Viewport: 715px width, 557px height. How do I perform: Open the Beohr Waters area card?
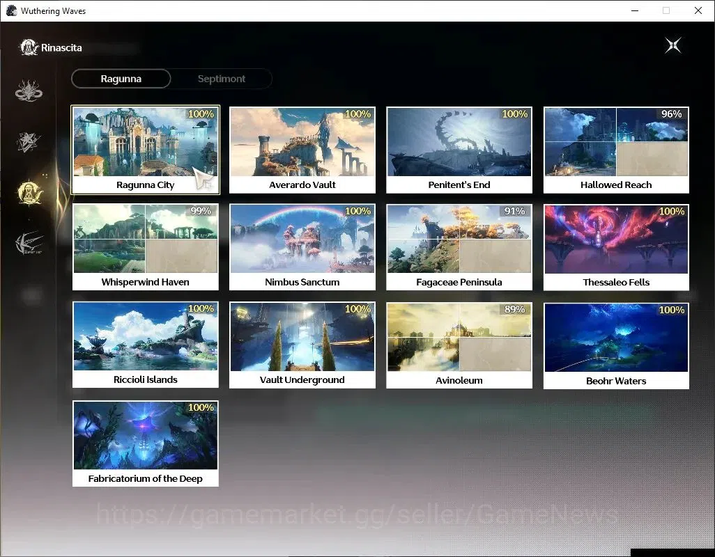616,345
